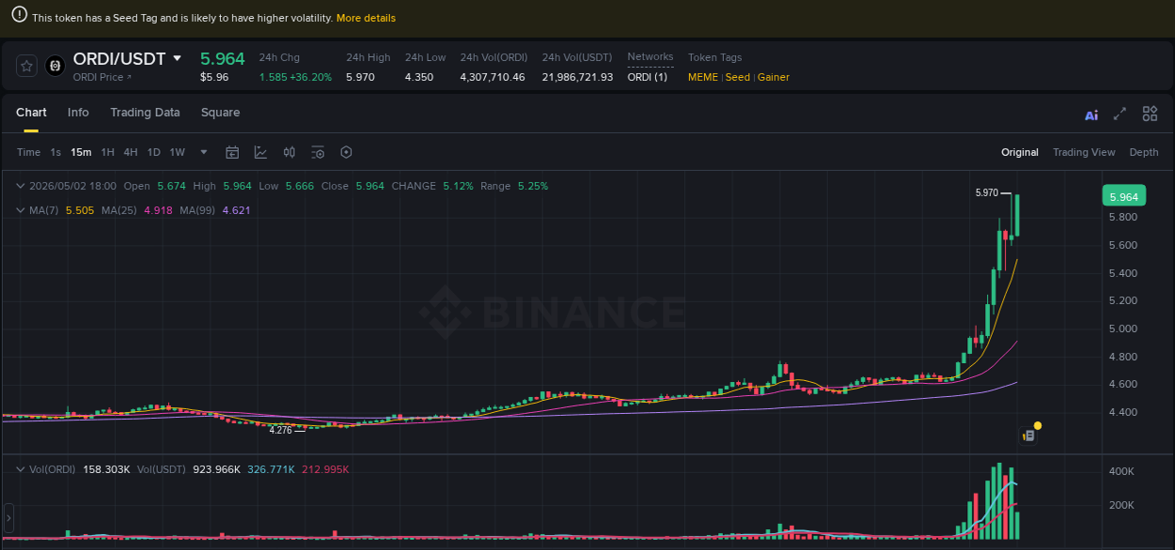The width and height of the screenshot is (1175, 550).
Task: Click the MA(7) indicator label
Action: (43, 210)
